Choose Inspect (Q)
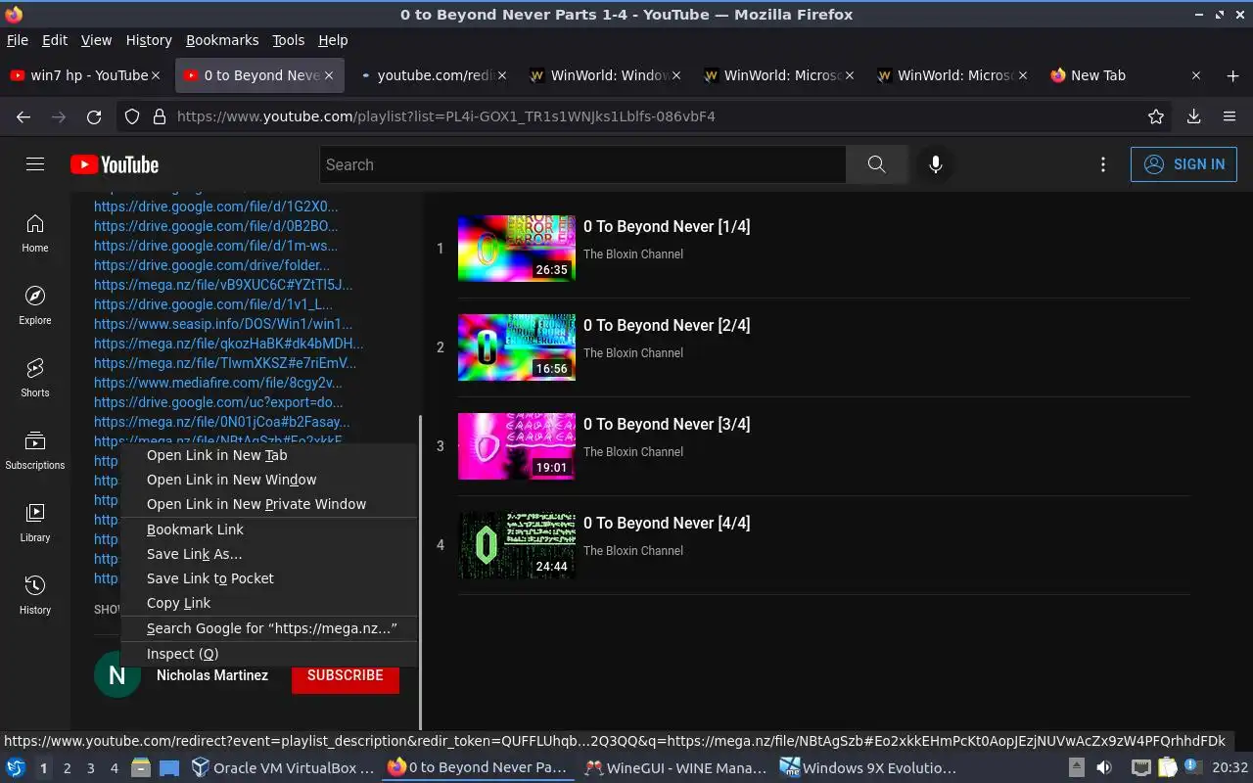Screen dimensions: 1253x783 pyautogui.click(x=268, y=654)
